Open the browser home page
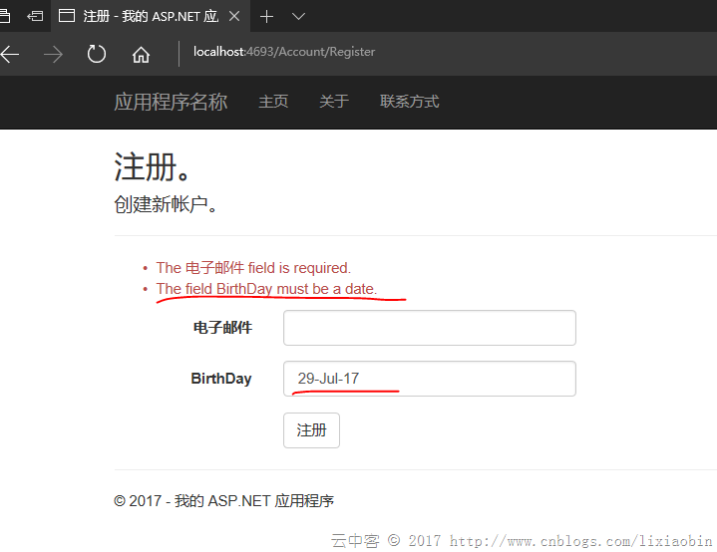 coord(141,54)
